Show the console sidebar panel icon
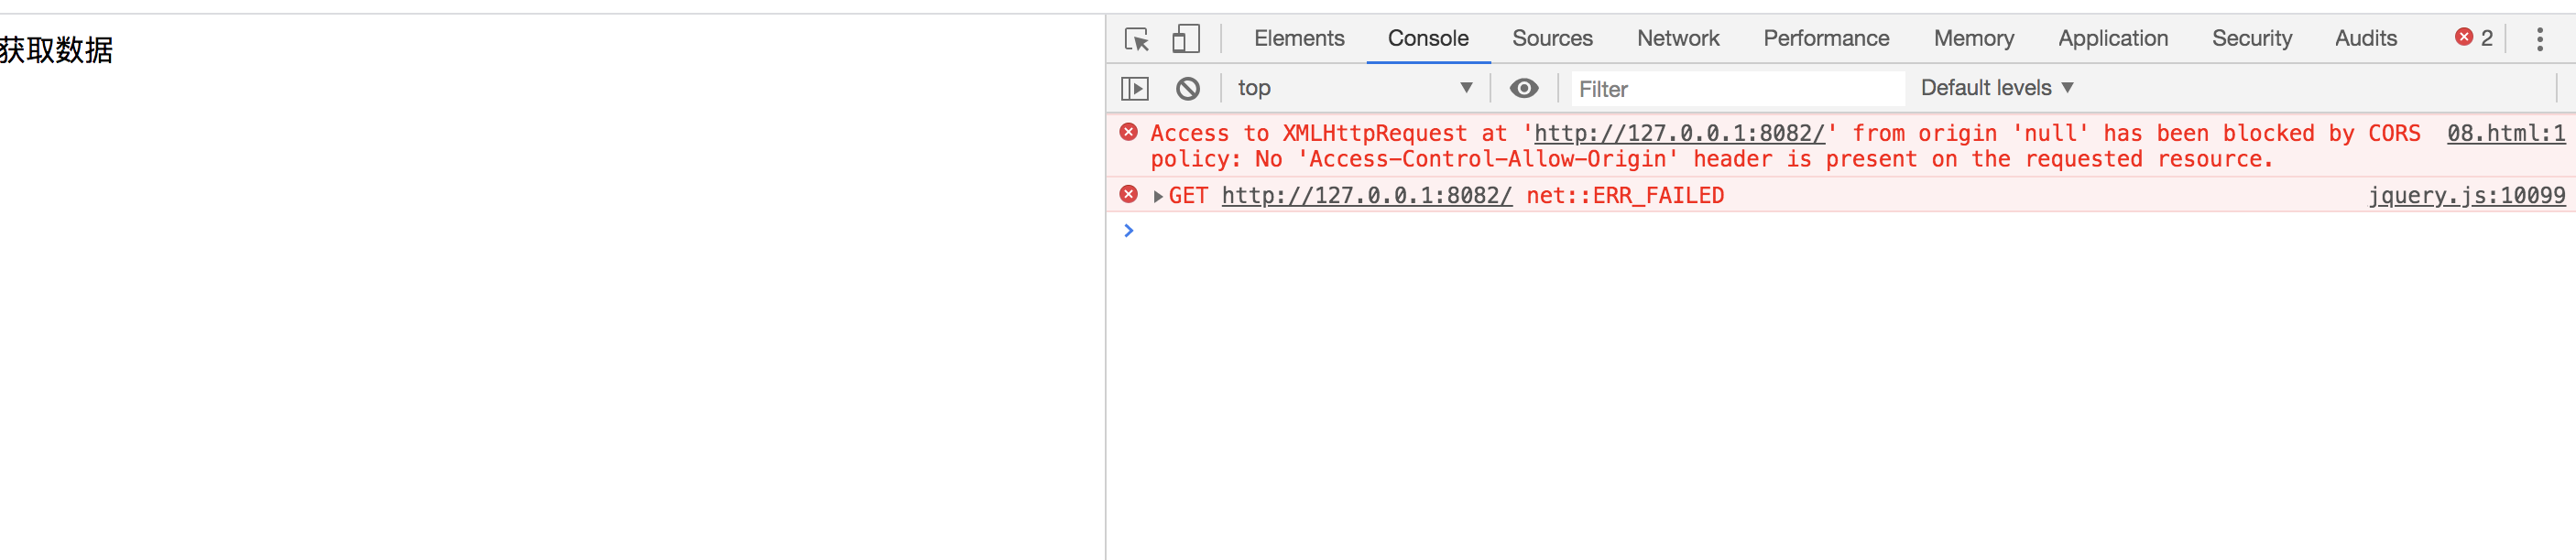The image size is (2576, 560). point(1135,89)
